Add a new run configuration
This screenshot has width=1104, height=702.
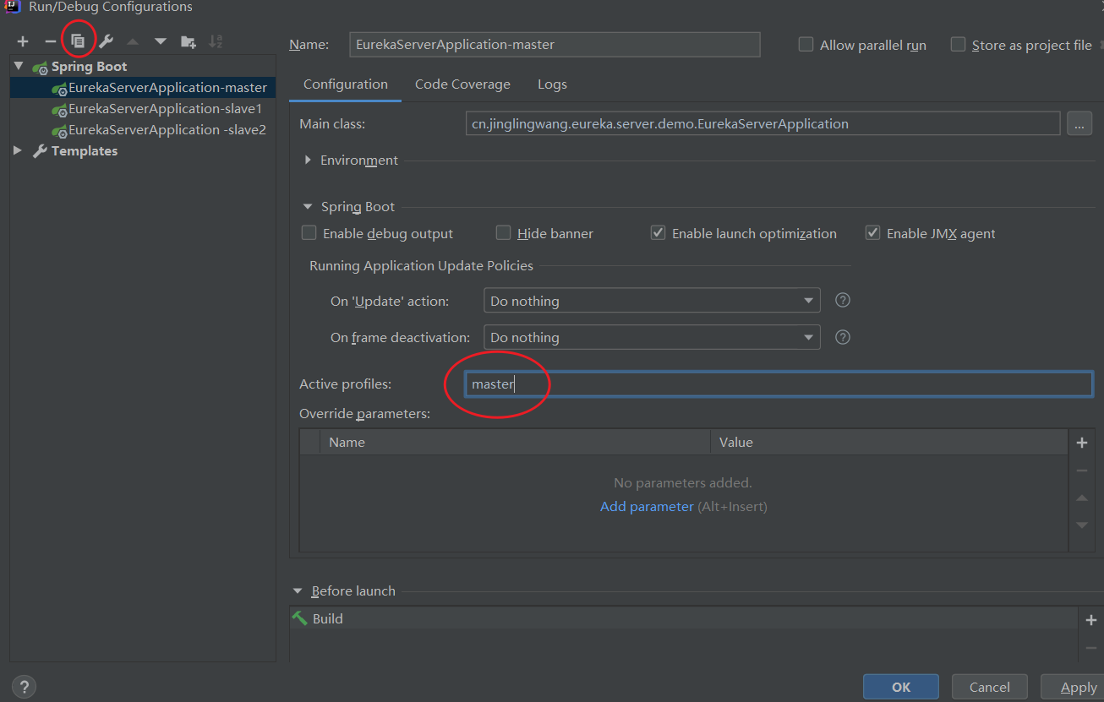(x=23, y=41)
